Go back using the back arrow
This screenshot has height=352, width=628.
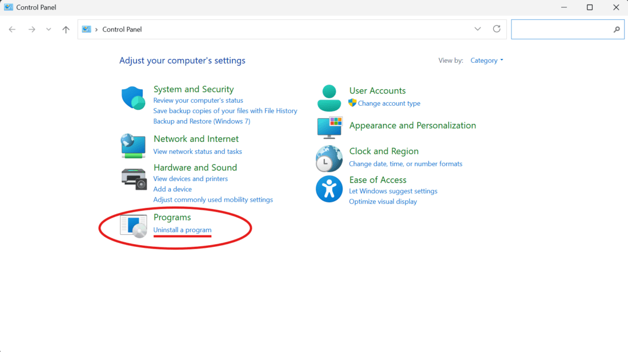point(12,29)
